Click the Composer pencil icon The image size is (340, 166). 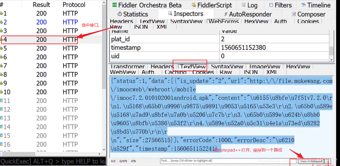294,14
